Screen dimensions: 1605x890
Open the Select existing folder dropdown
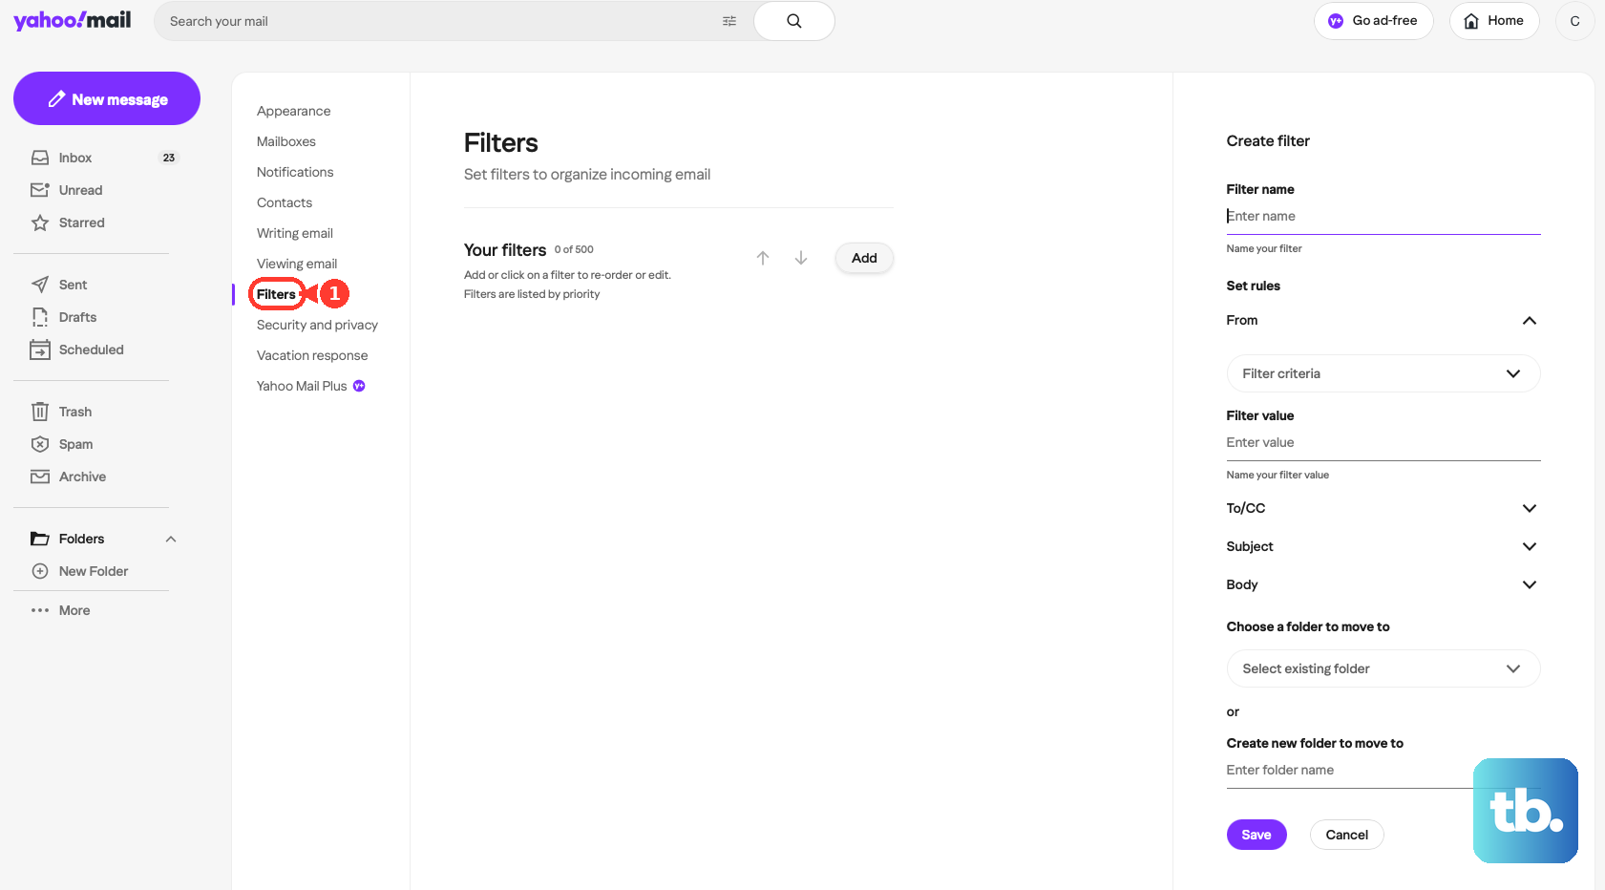pyautogui.click(x=1383, y=668)
